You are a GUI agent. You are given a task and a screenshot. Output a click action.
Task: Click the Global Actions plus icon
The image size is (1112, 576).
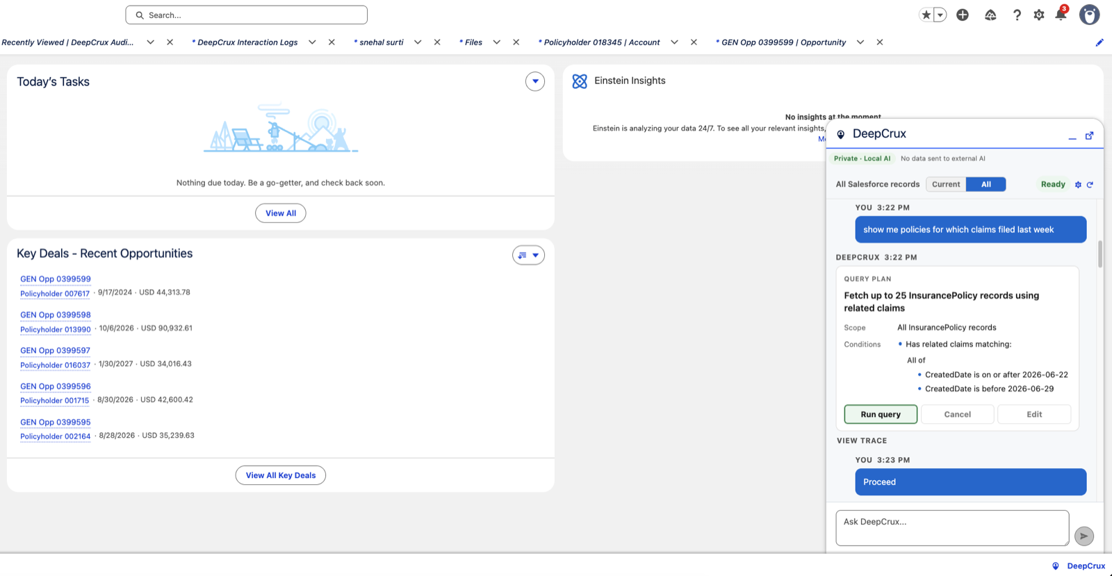pos(963,15)
